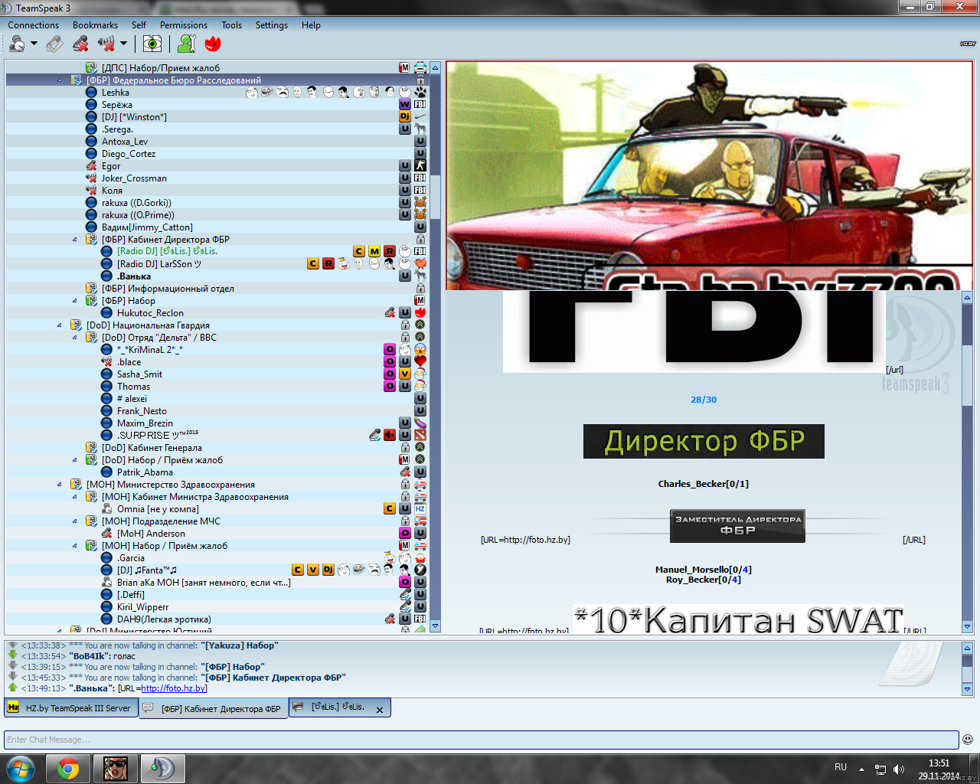980x784 pixels.
Task: Click the paw badge in Leshka's row
Action: click(x=420, y=93)
